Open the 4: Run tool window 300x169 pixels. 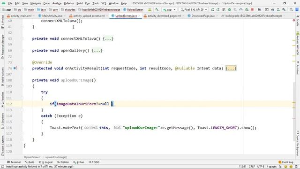(79, 162)
